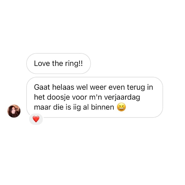Click the word 'Love' in first message
The image size is (185, 185).
[x=42, y=64]
